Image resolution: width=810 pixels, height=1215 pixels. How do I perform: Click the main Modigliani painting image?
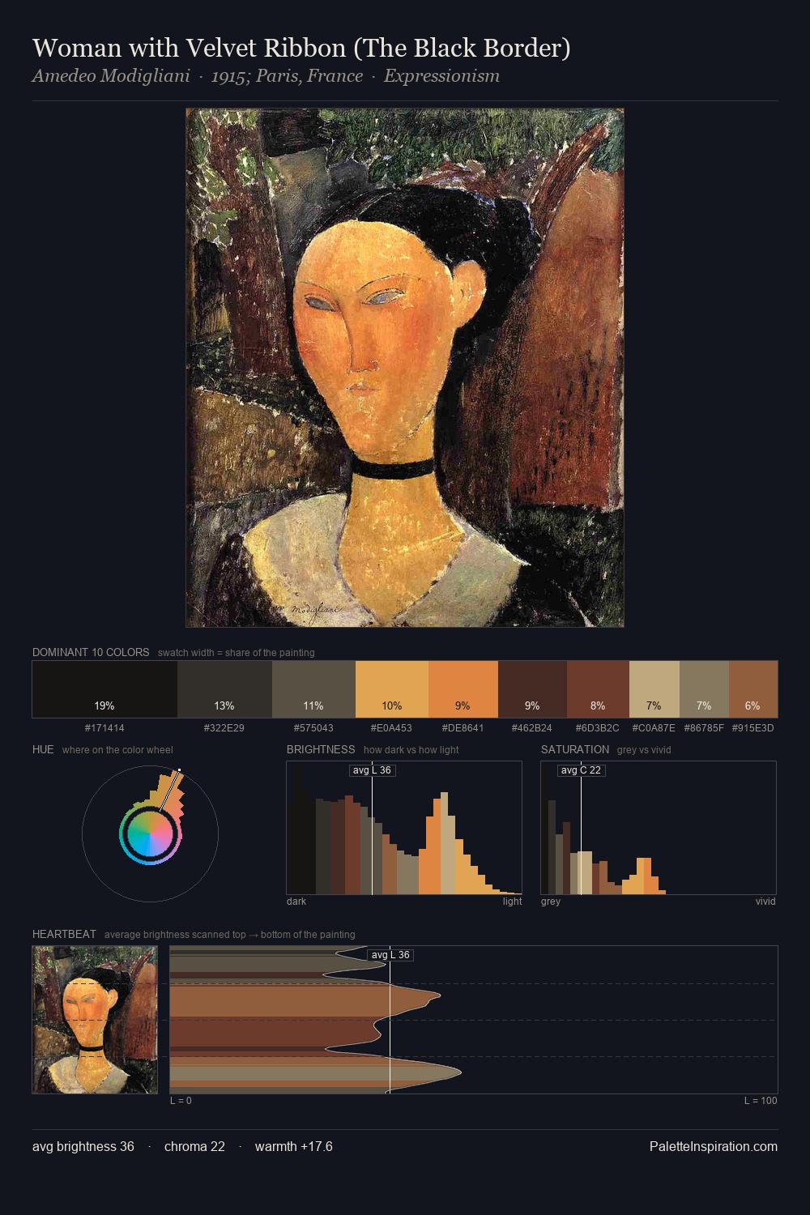(x=405, y=368)
